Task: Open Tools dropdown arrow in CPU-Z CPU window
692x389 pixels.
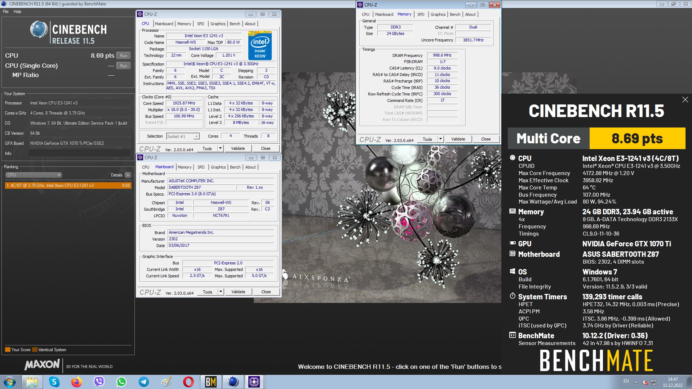Action: [221, 148]
